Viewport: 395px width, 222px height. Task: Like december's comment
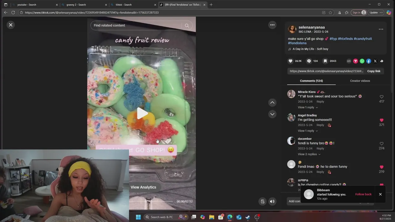(381, 144)
